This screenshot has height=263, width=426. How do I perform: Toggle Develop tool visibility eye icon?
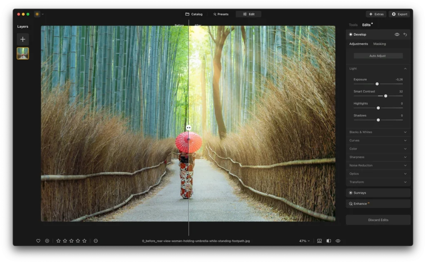coord(397,34)
